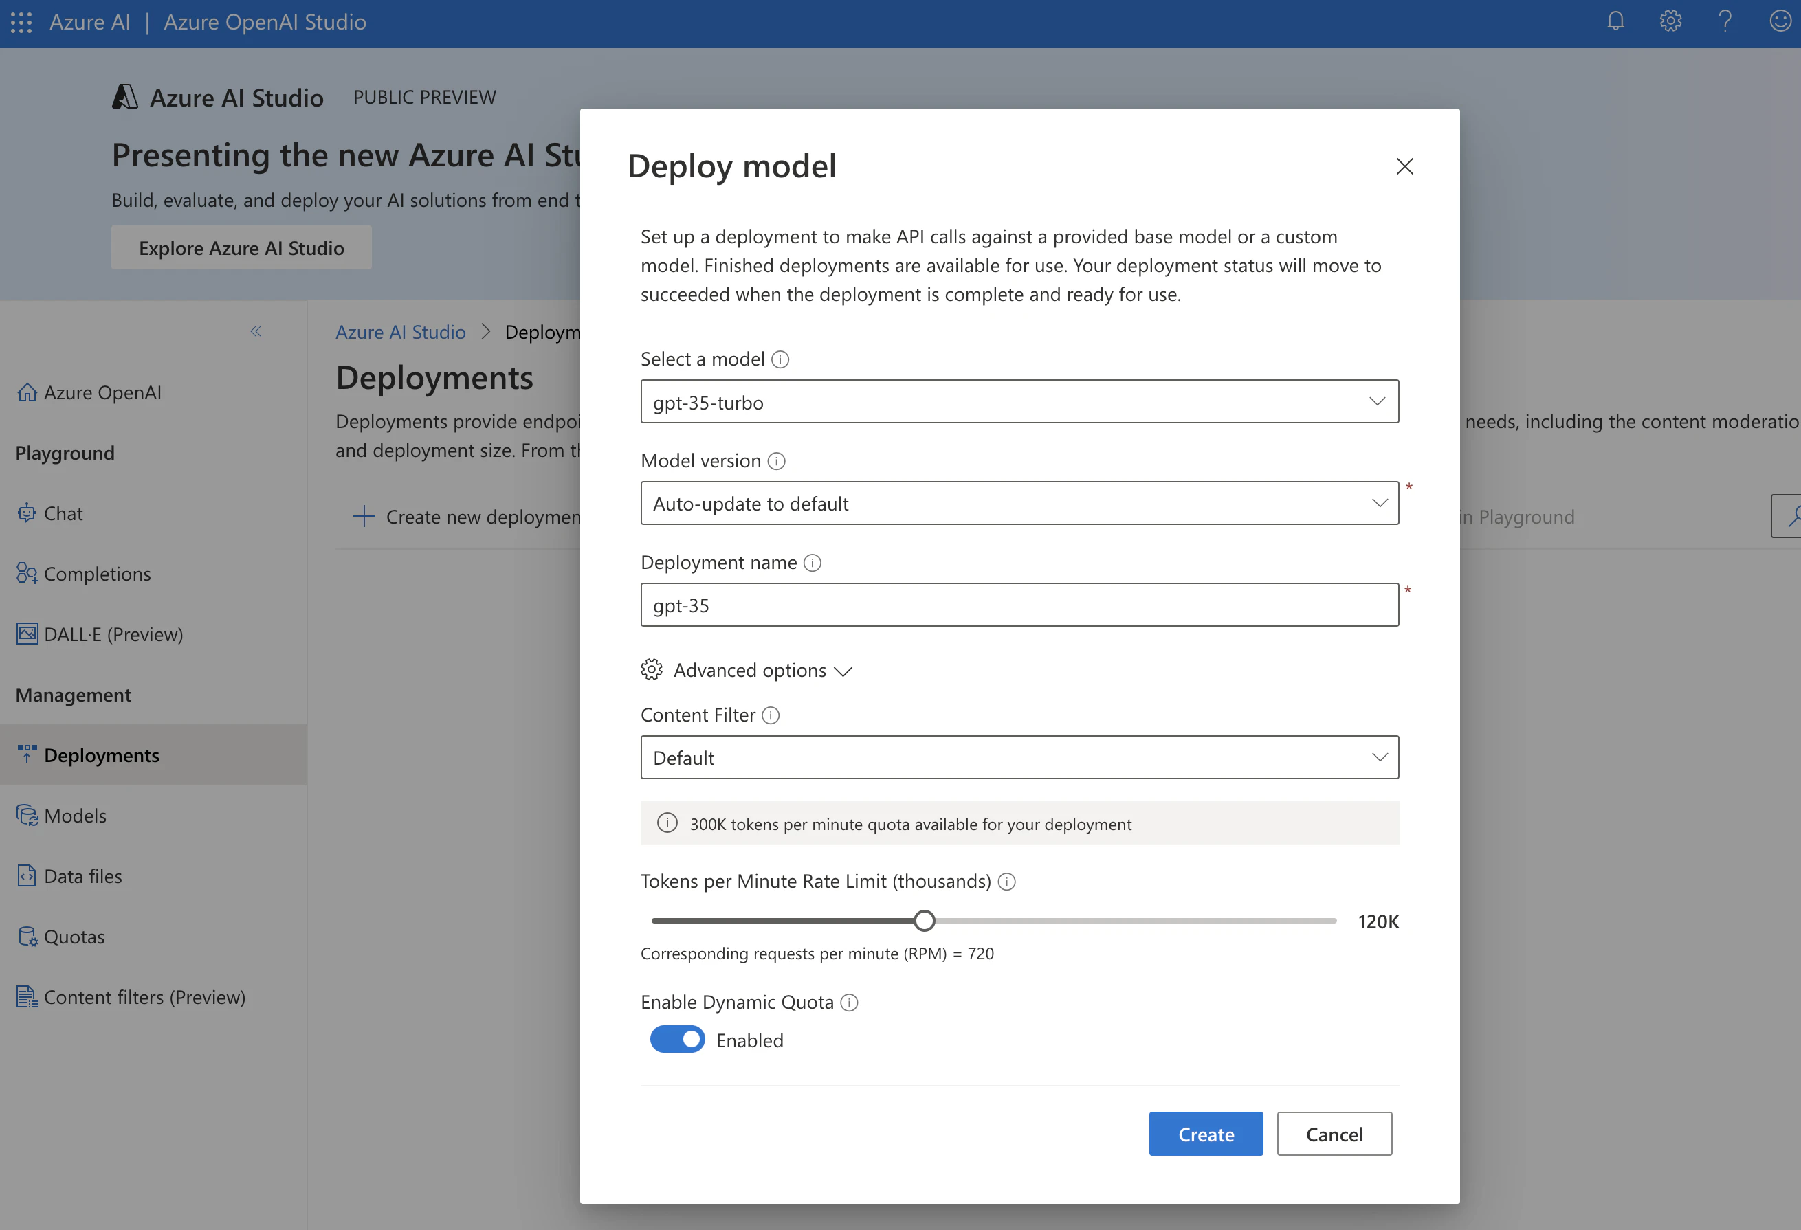1801x1230 pixels.
Task: Click the Chat playground icon
Action: (x=27, y=513)
